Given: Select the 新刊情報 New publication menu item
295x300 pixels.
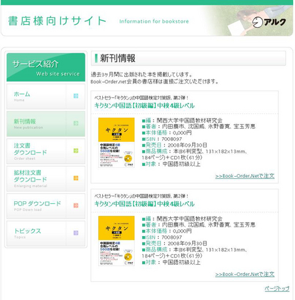Looking at the screenshot, I should tap(46, 124).
